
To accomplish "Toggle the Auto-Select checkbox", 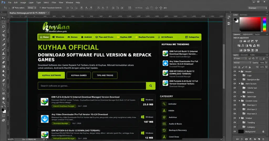I will coord(13,8).
